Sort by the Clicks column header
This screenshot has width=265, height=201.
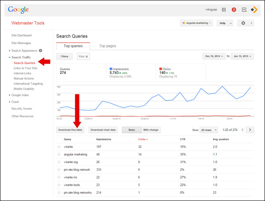pyautogui.click(x=143, y=139)
